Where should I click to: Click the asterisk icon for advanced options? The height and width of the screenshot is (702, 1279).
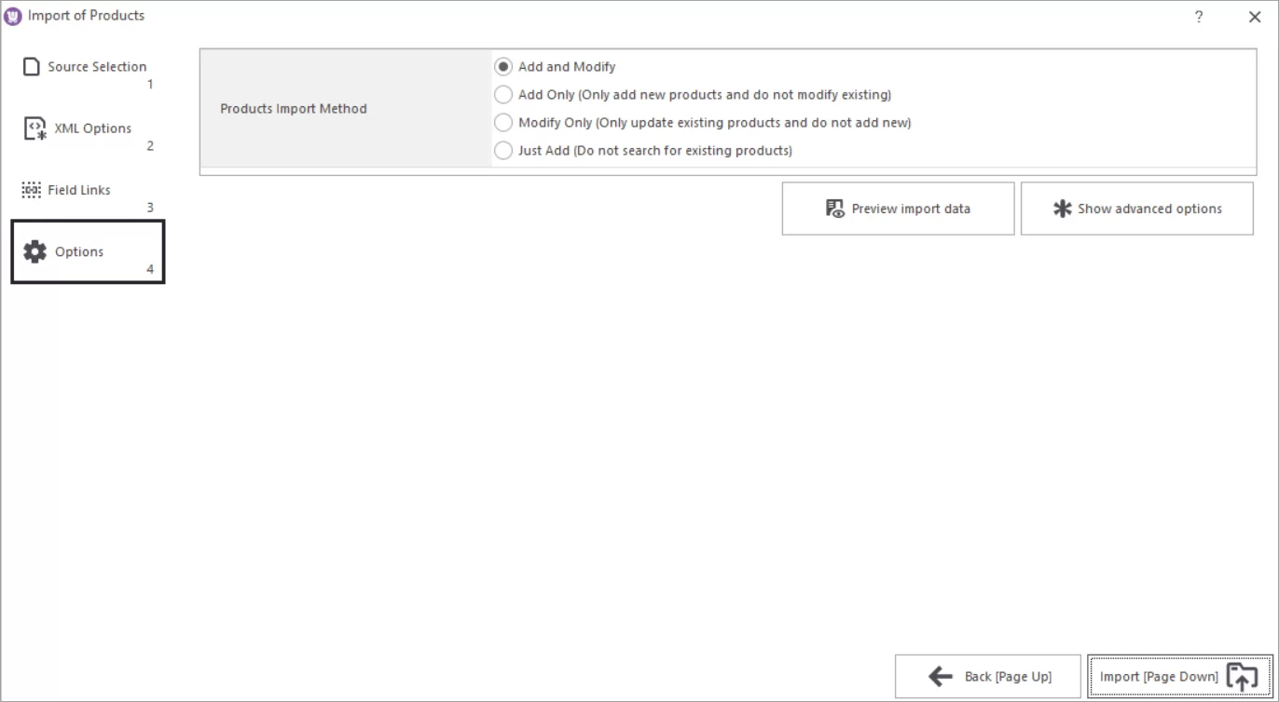1062,208
